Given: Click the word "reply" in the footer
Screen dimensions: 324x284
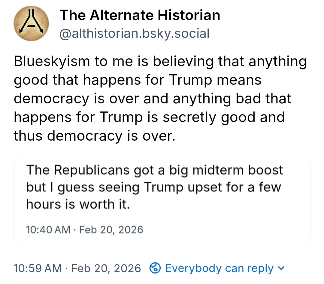Looking at the screenshot, I should click(x=261, y=268).
